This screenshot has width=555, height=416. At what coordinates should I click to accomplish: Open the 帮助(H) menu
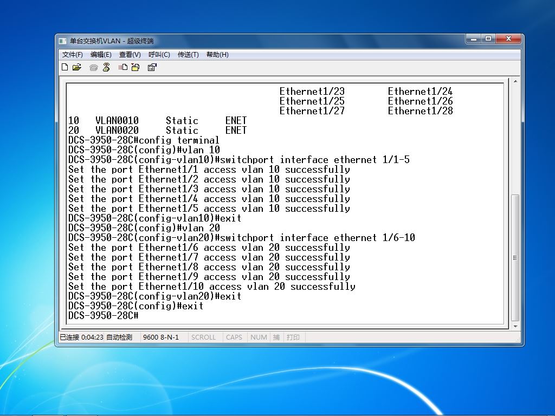click(217, 55)
